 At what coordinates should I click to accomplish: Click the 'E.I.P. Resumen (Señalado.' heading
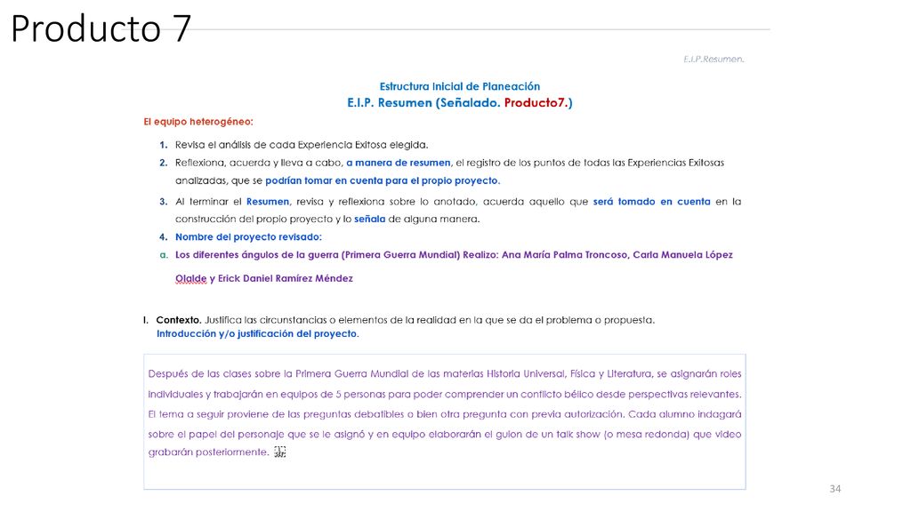[x=423, y=103]
